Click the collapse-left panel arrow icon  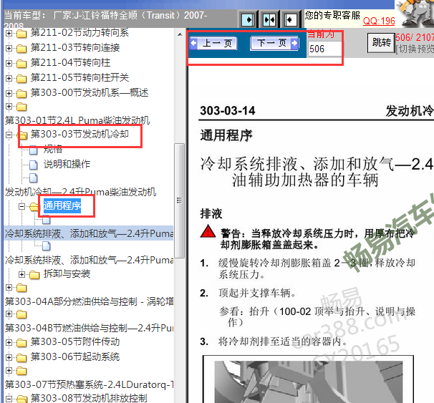tap(290, 19)
